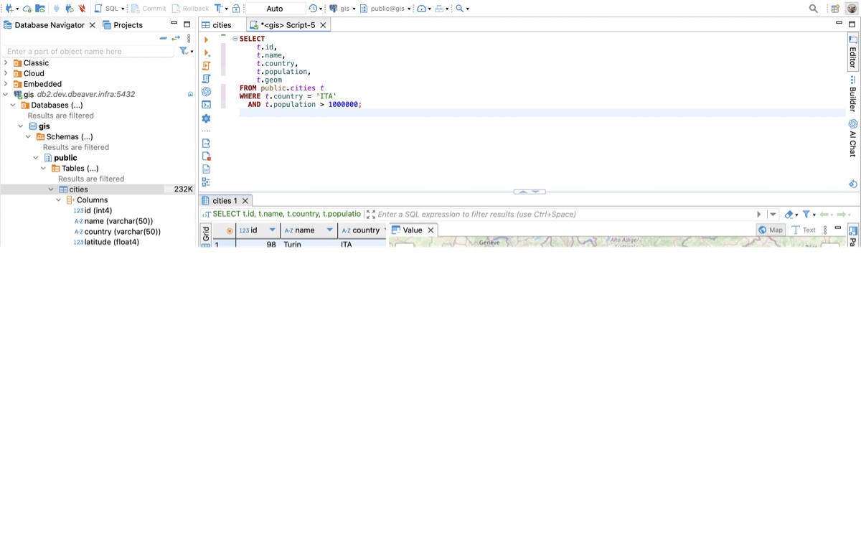Close the Value panel tab
Viewport: 861px width, 539px height.
point(430,230)
